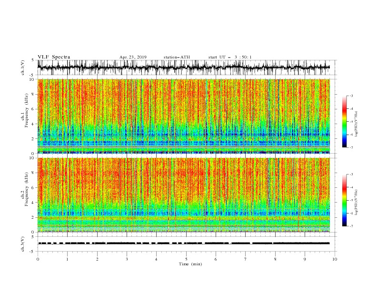Click the "log(PSD)(V²/Hz)" label beside ch.1 color scale
Screen dimensions: 377x291
pos(357,124)
